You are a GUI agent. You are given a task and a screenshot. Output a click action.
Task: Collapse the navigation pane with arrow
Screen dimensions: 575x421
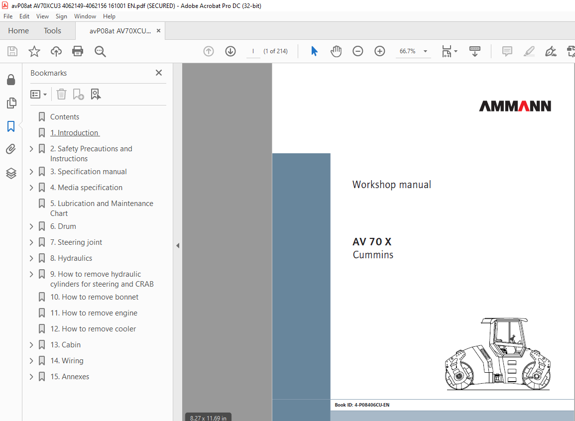tap(178, 245)
